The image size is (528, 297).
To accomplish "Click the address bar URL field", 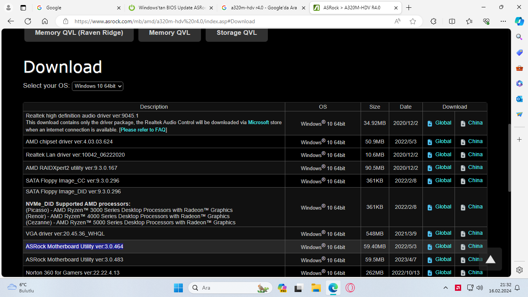I will click(232, 21).
